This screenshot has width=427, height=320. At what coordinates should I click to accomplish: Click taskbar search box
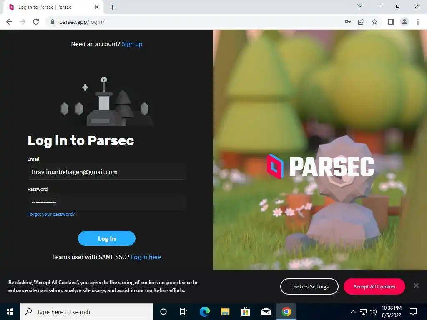[87, 312]
